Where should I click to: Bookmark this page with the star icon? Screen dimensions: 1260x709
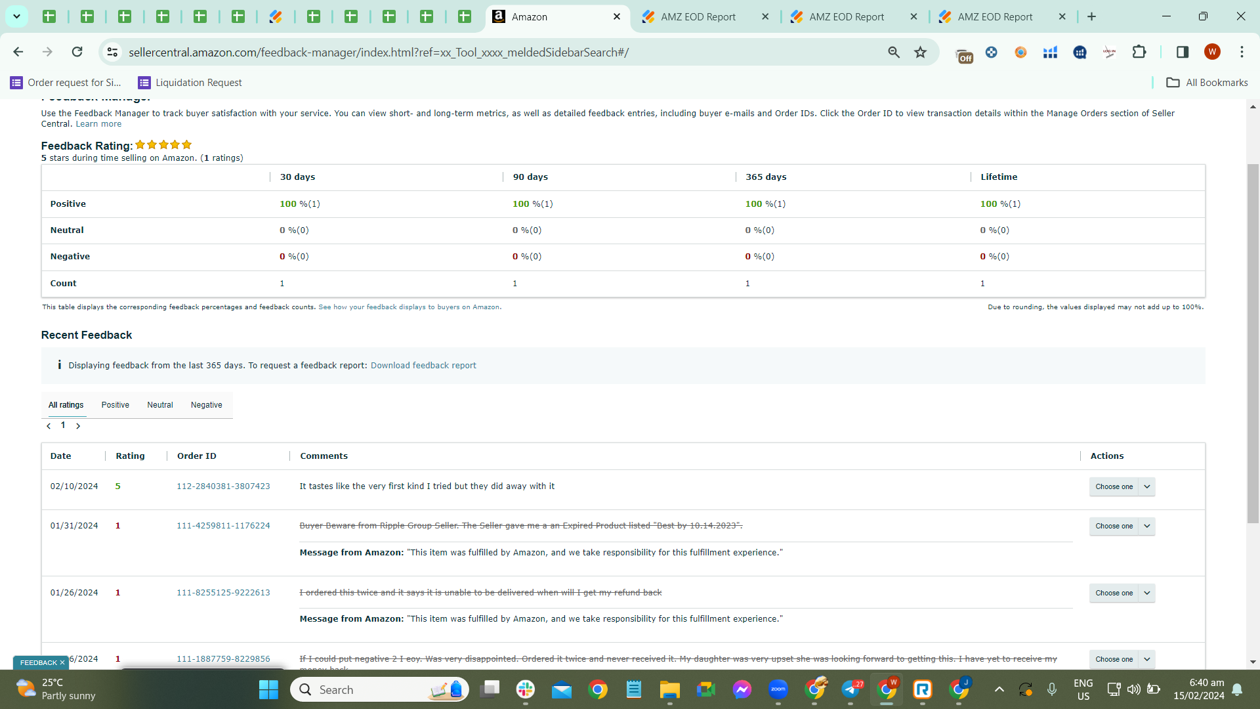tap(921, 52)
